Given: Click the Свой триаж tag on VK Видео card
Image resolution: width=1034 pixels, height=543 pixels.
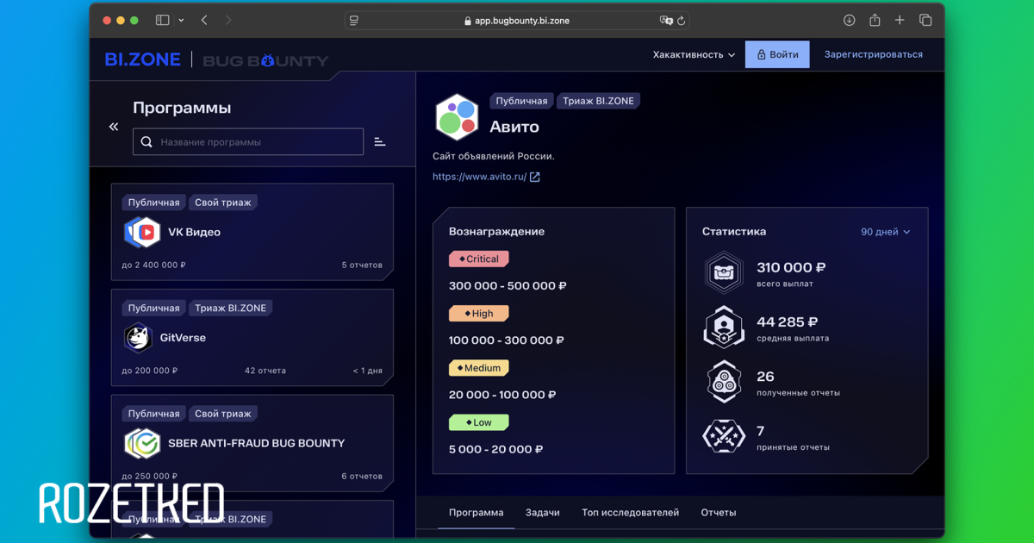Looking at the screenshot, I should 223,203.
